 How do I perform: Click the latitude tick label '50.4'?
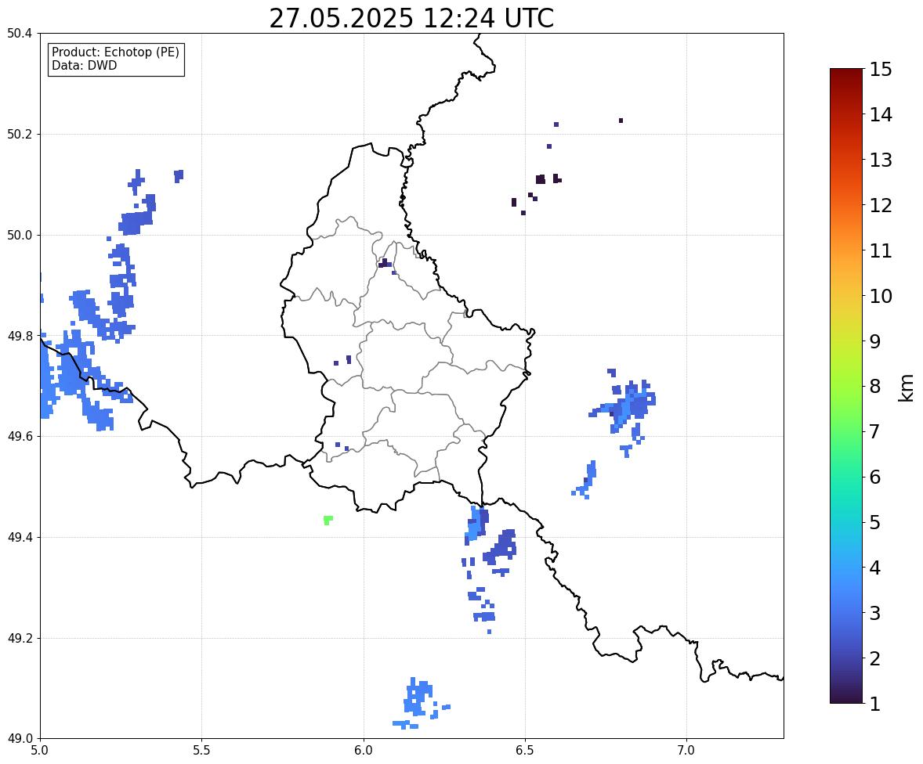19,34
